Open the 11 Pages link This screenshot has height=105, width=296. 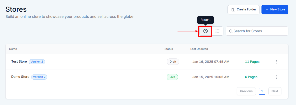pyautogui.click(x=252, y=62)
